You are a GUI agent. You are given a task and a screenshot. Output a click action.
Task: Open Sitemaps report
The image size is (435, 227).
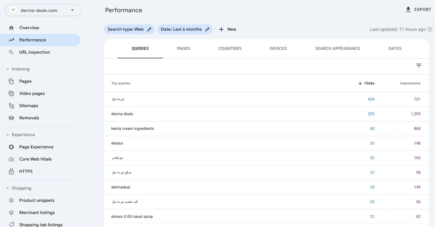click(x=40, y=105)
